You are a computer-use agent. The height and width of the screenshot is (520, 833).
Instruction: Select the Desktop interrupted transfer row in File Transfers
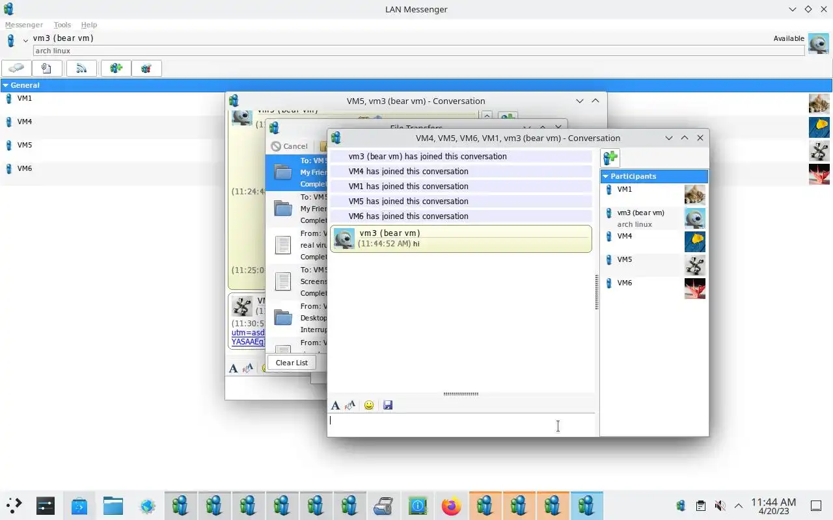(296, 318)
